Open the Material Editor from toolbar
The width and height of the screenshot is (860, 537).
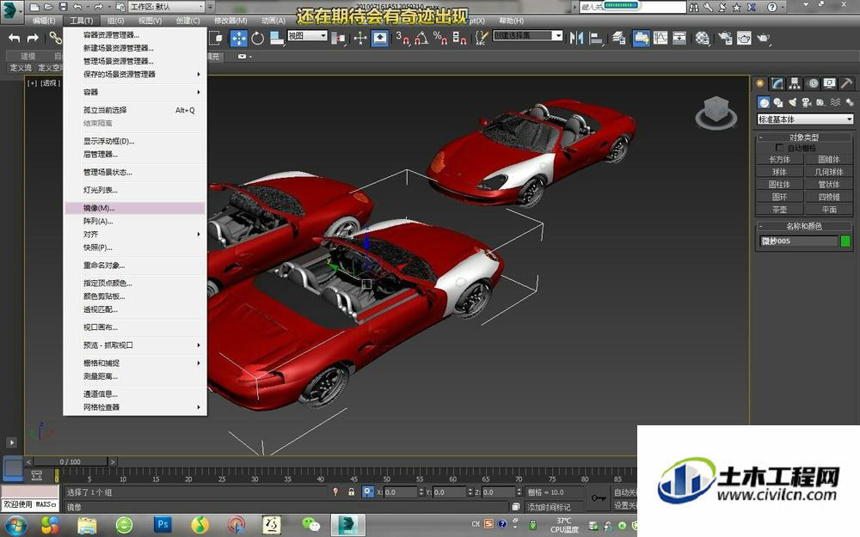click(x=702, y=38)
